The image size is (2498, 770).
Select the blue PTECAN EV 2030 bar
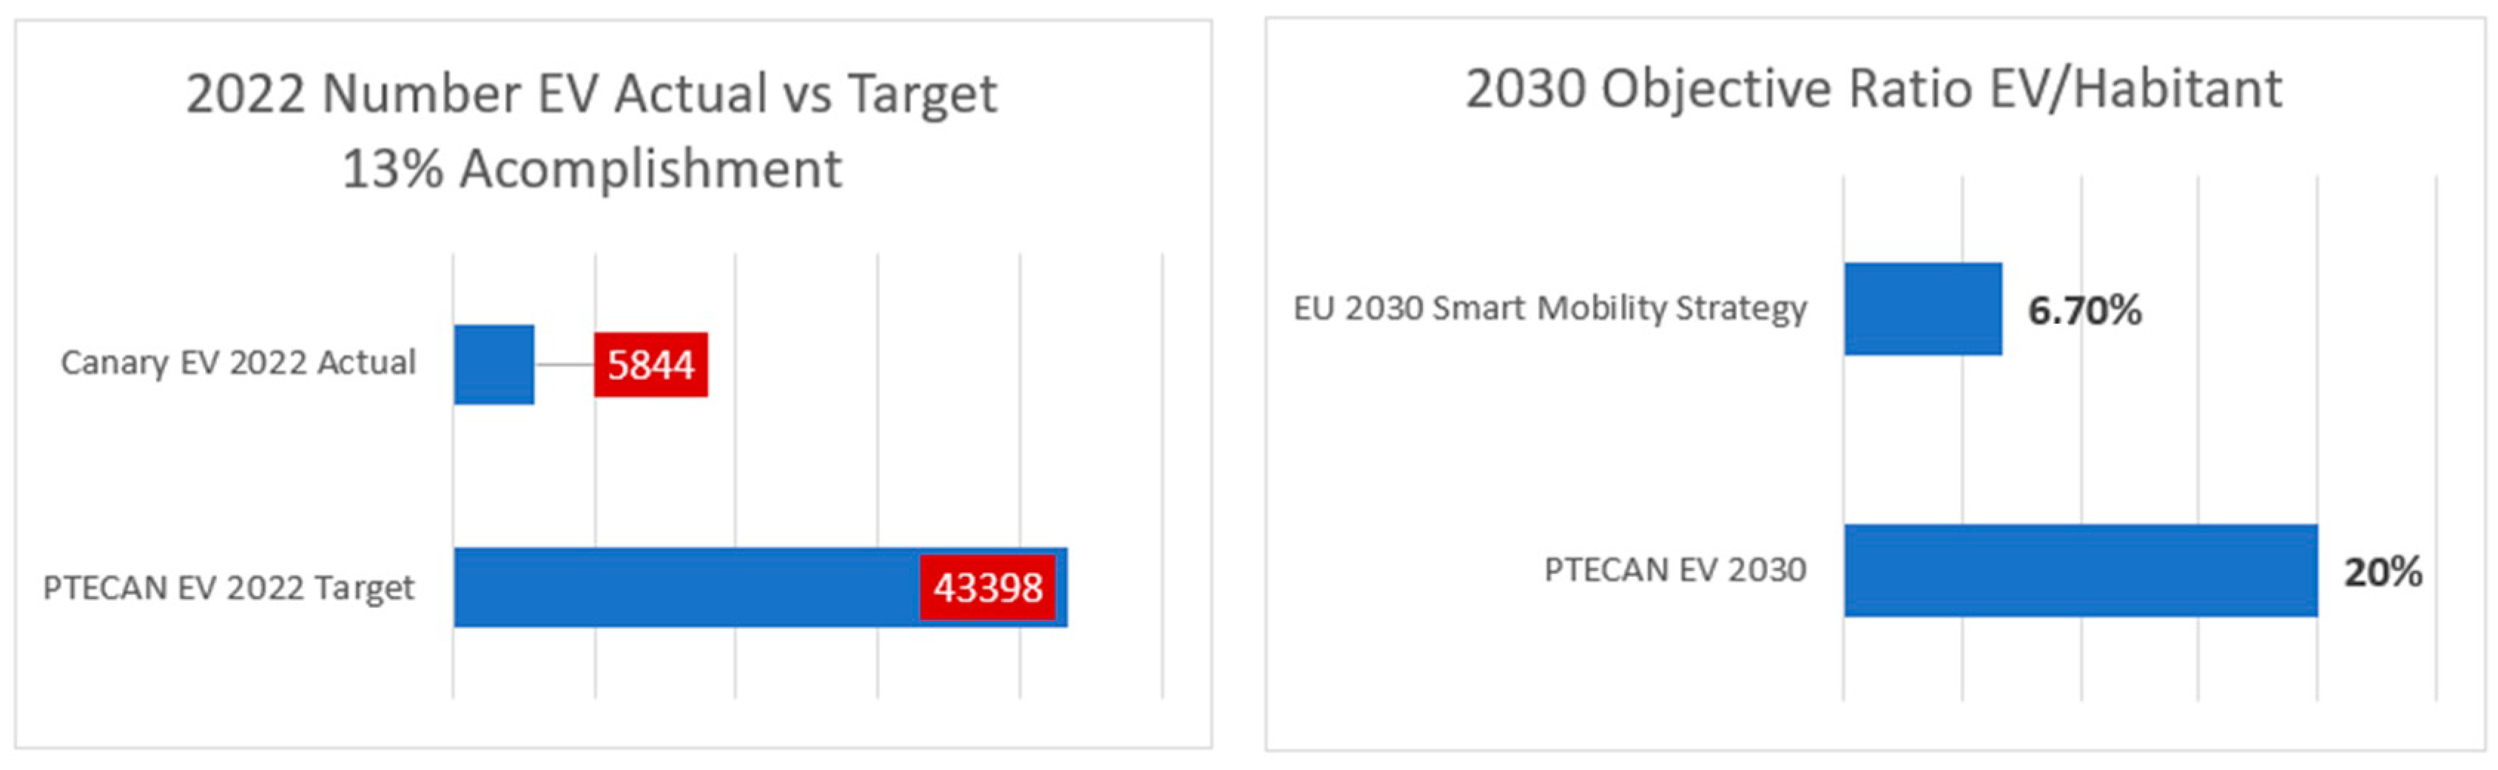(x=2080, y=570)
